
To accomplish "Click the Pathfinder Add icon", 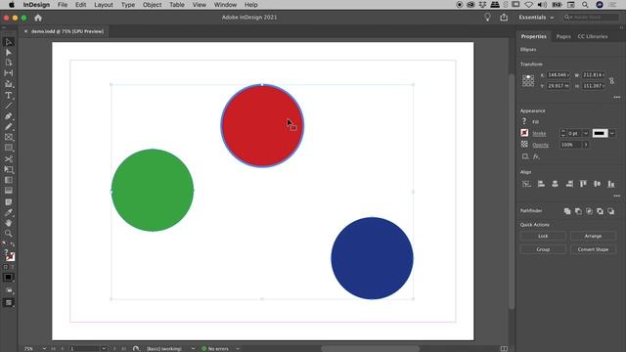I will (x=567, y=211).
